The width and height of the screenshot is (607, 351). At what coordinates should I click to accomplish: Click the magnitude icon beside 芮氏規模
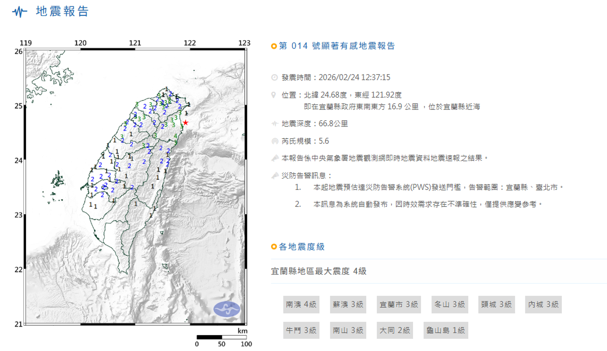tap(275, 141)
